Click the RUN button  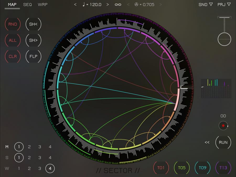point(223,142)
